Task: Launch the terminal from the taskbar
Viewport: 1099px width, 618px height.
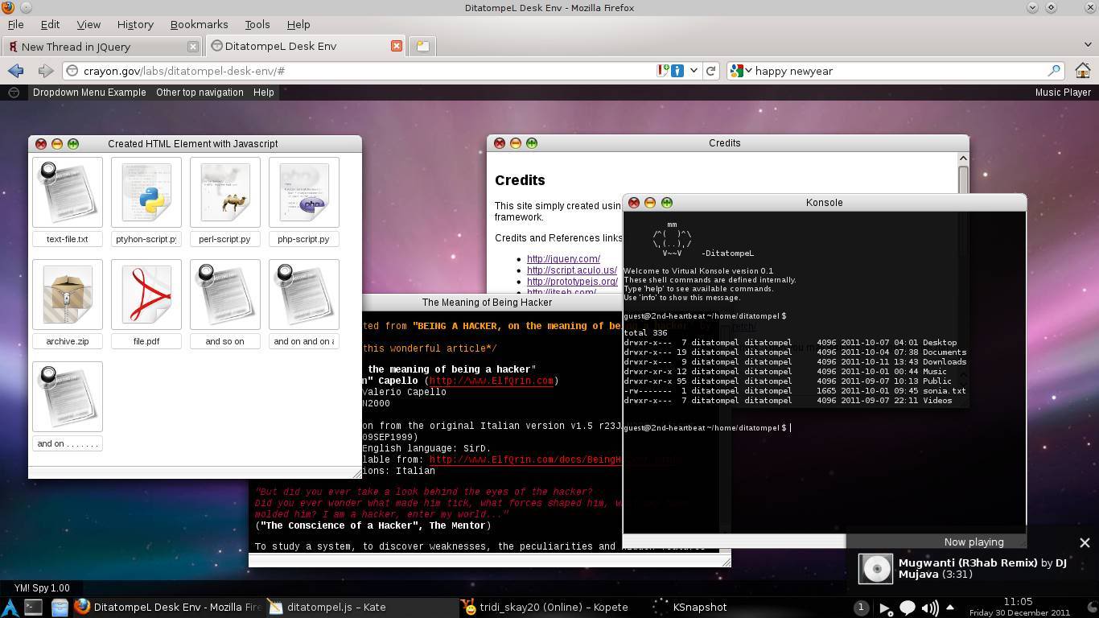Action: click(x=33, y=608)
